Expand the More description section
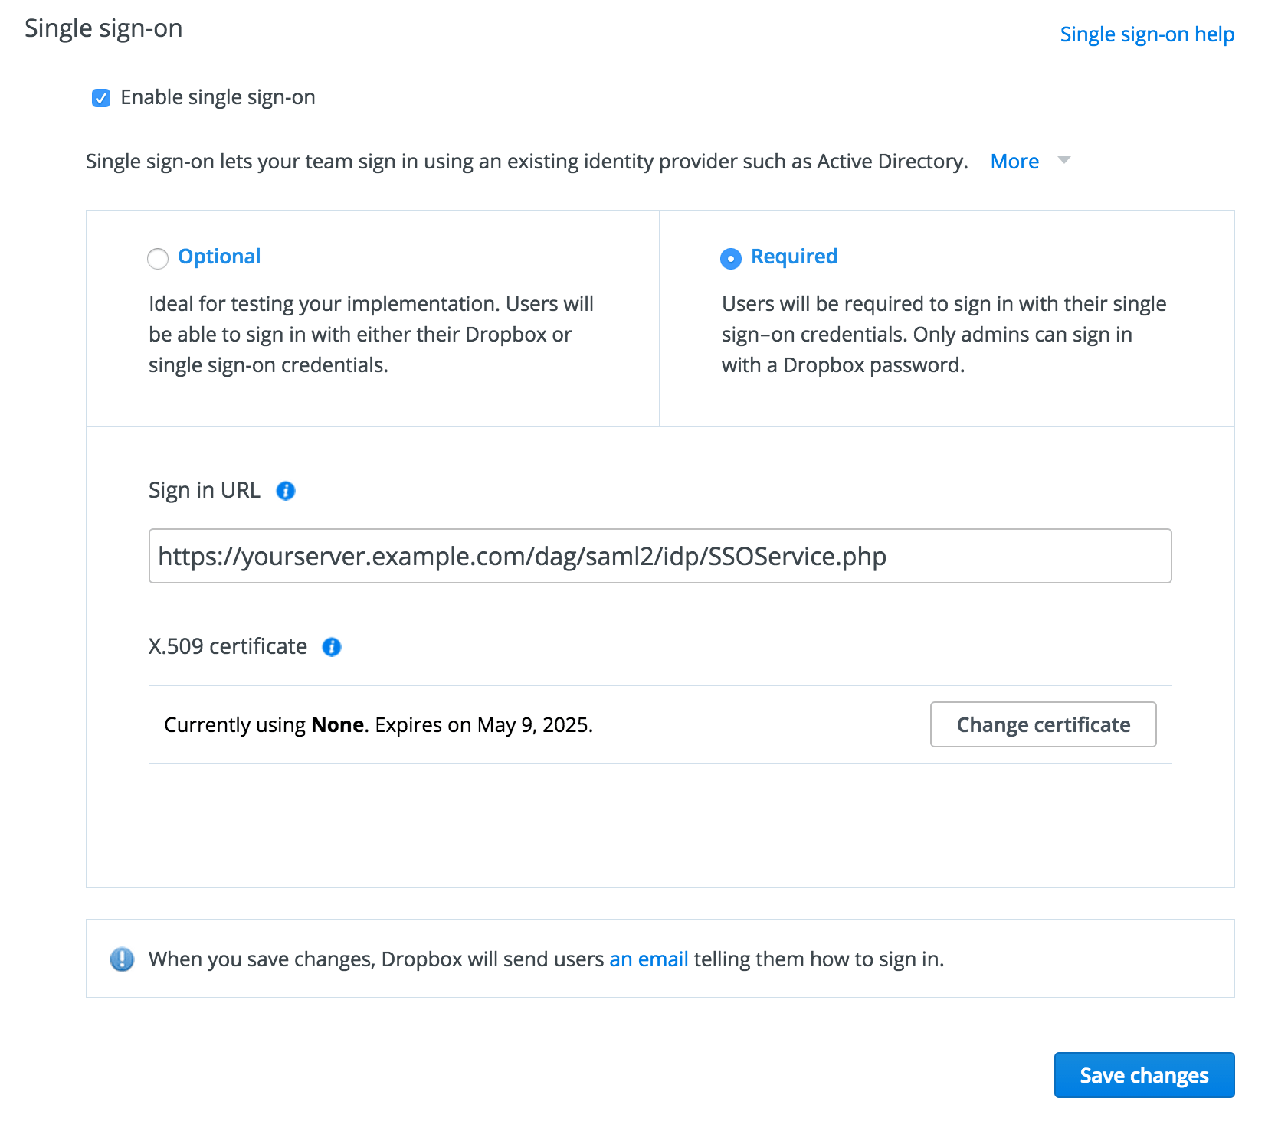The height and width of the screenshot is (1121, 1278). click(1014, 161)
